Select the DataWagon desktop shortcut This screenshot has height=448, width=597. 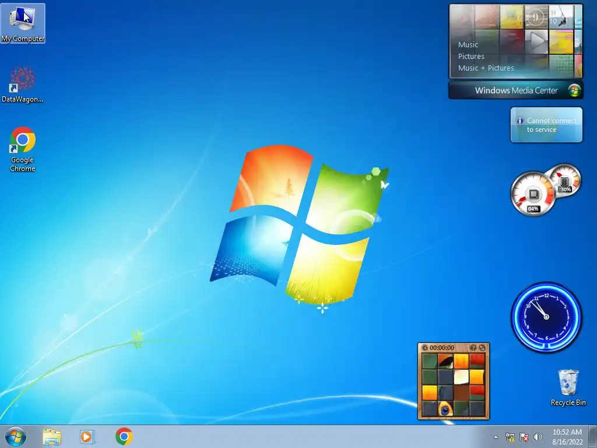coord(23,85)
